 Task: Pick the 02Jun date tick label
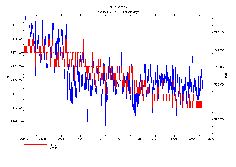pyautogui.click(x=43, y=138)
